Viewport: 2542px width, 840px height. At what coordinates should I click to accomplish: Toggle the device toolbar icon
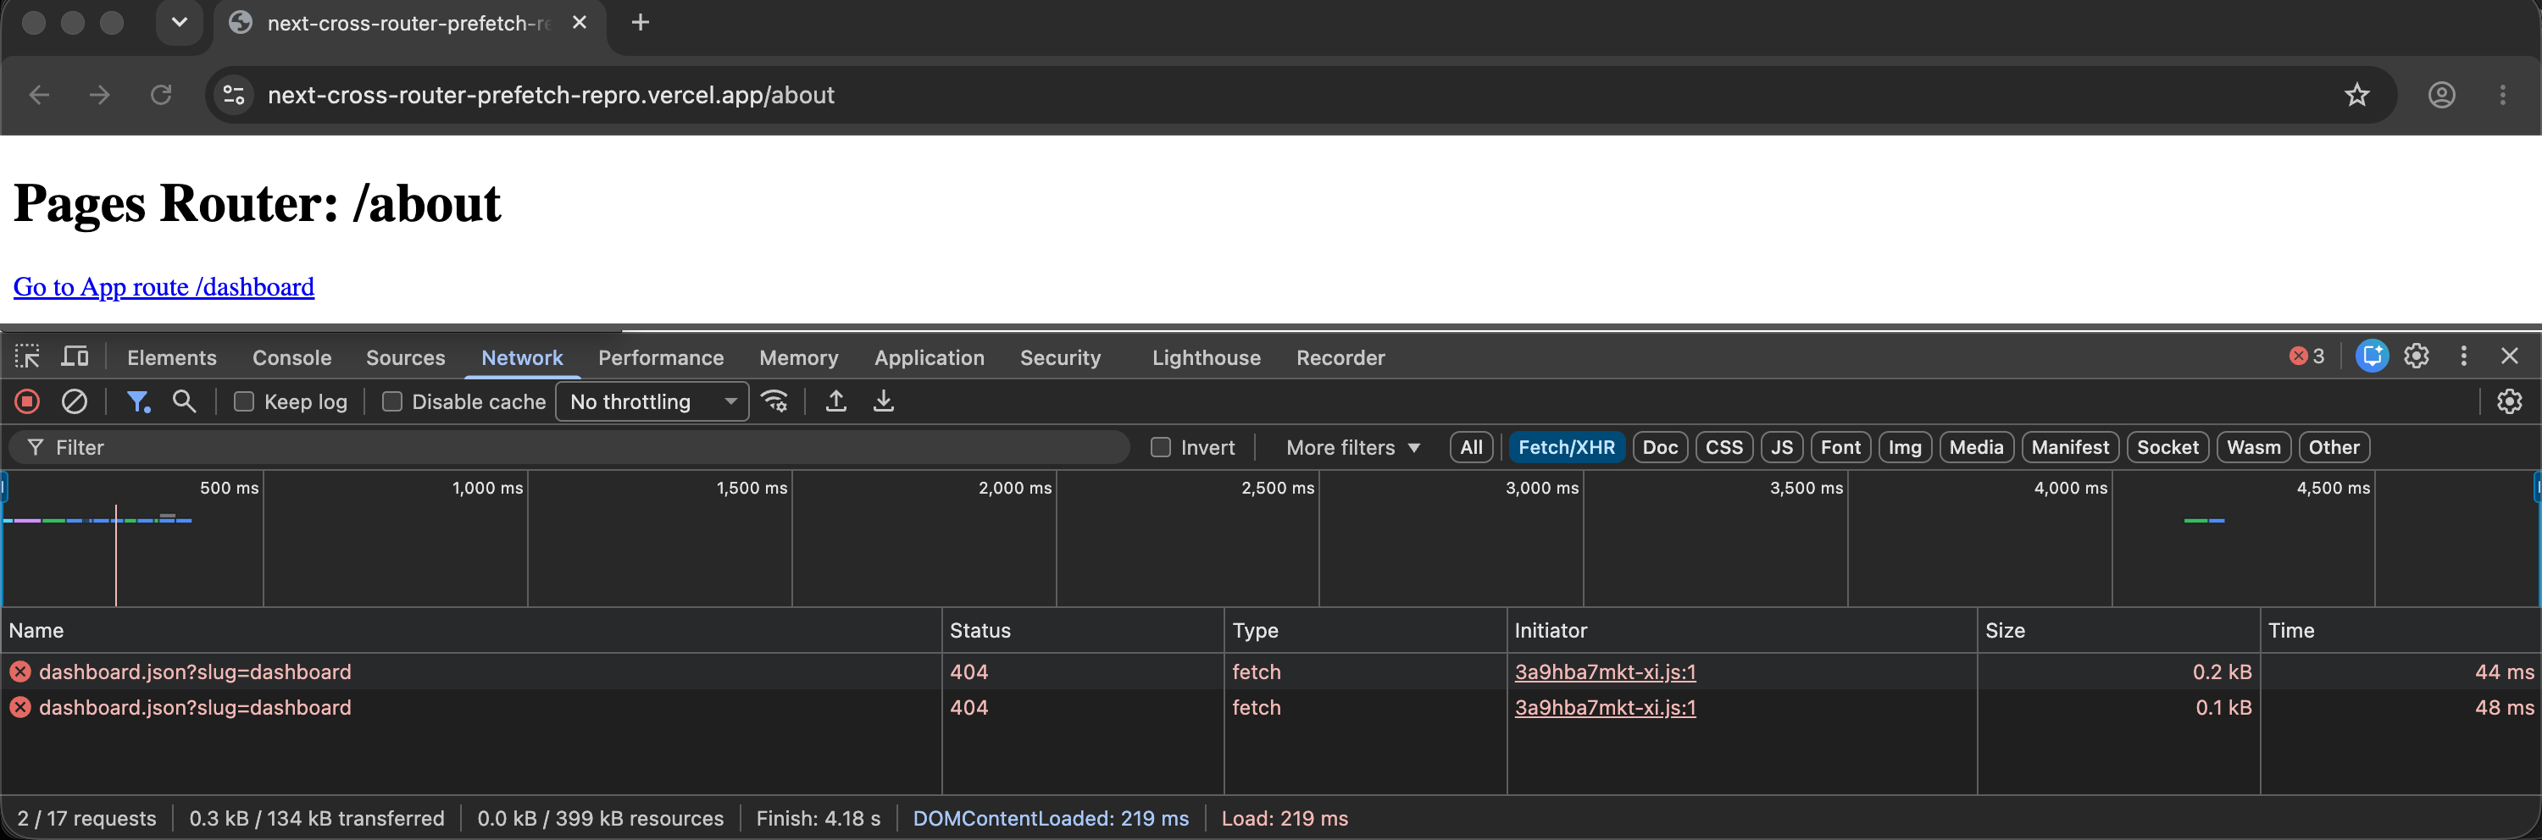click(x=75, y=356)
